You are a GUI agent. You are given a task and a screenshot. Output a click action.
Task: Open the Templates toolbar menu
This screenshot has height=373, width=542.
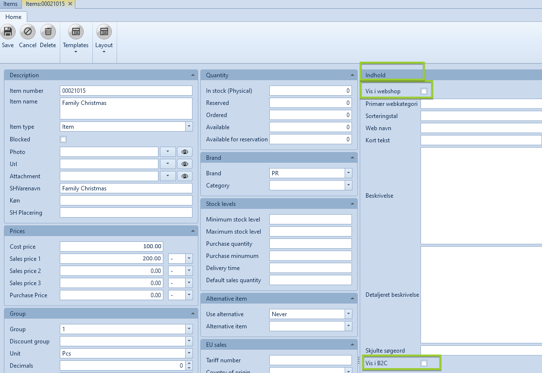coord(76,39)
